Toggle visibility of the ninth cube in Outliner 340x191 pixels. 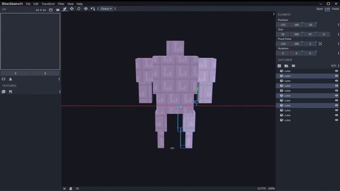tap(336, 110)
